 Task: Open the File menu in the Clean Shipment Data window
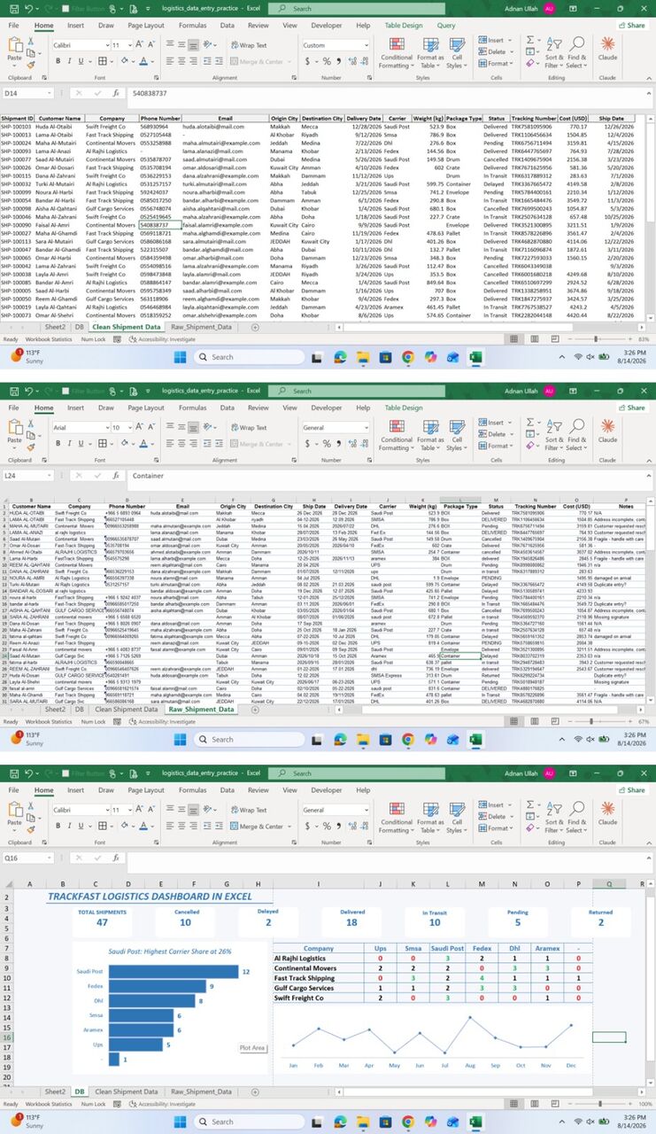(14, 26)
